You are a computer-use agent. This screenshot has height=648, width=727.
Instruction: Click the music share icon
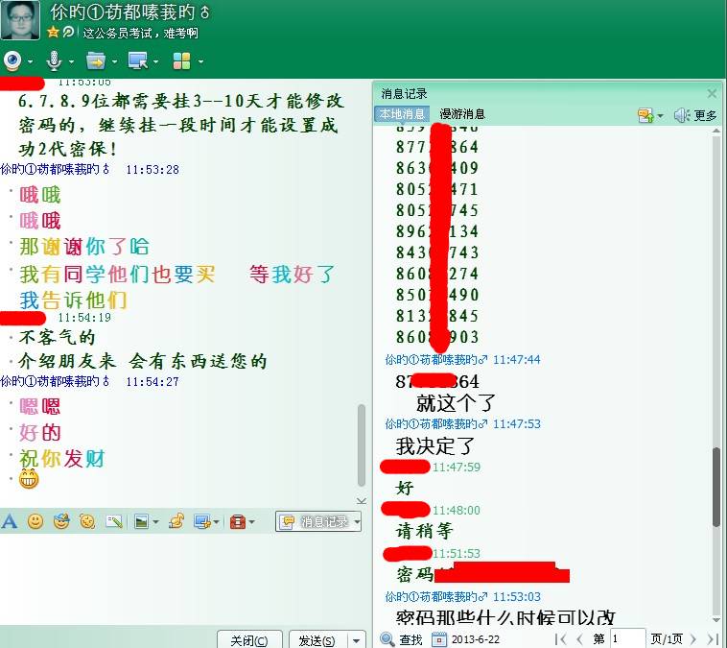[x=176, y=521]
